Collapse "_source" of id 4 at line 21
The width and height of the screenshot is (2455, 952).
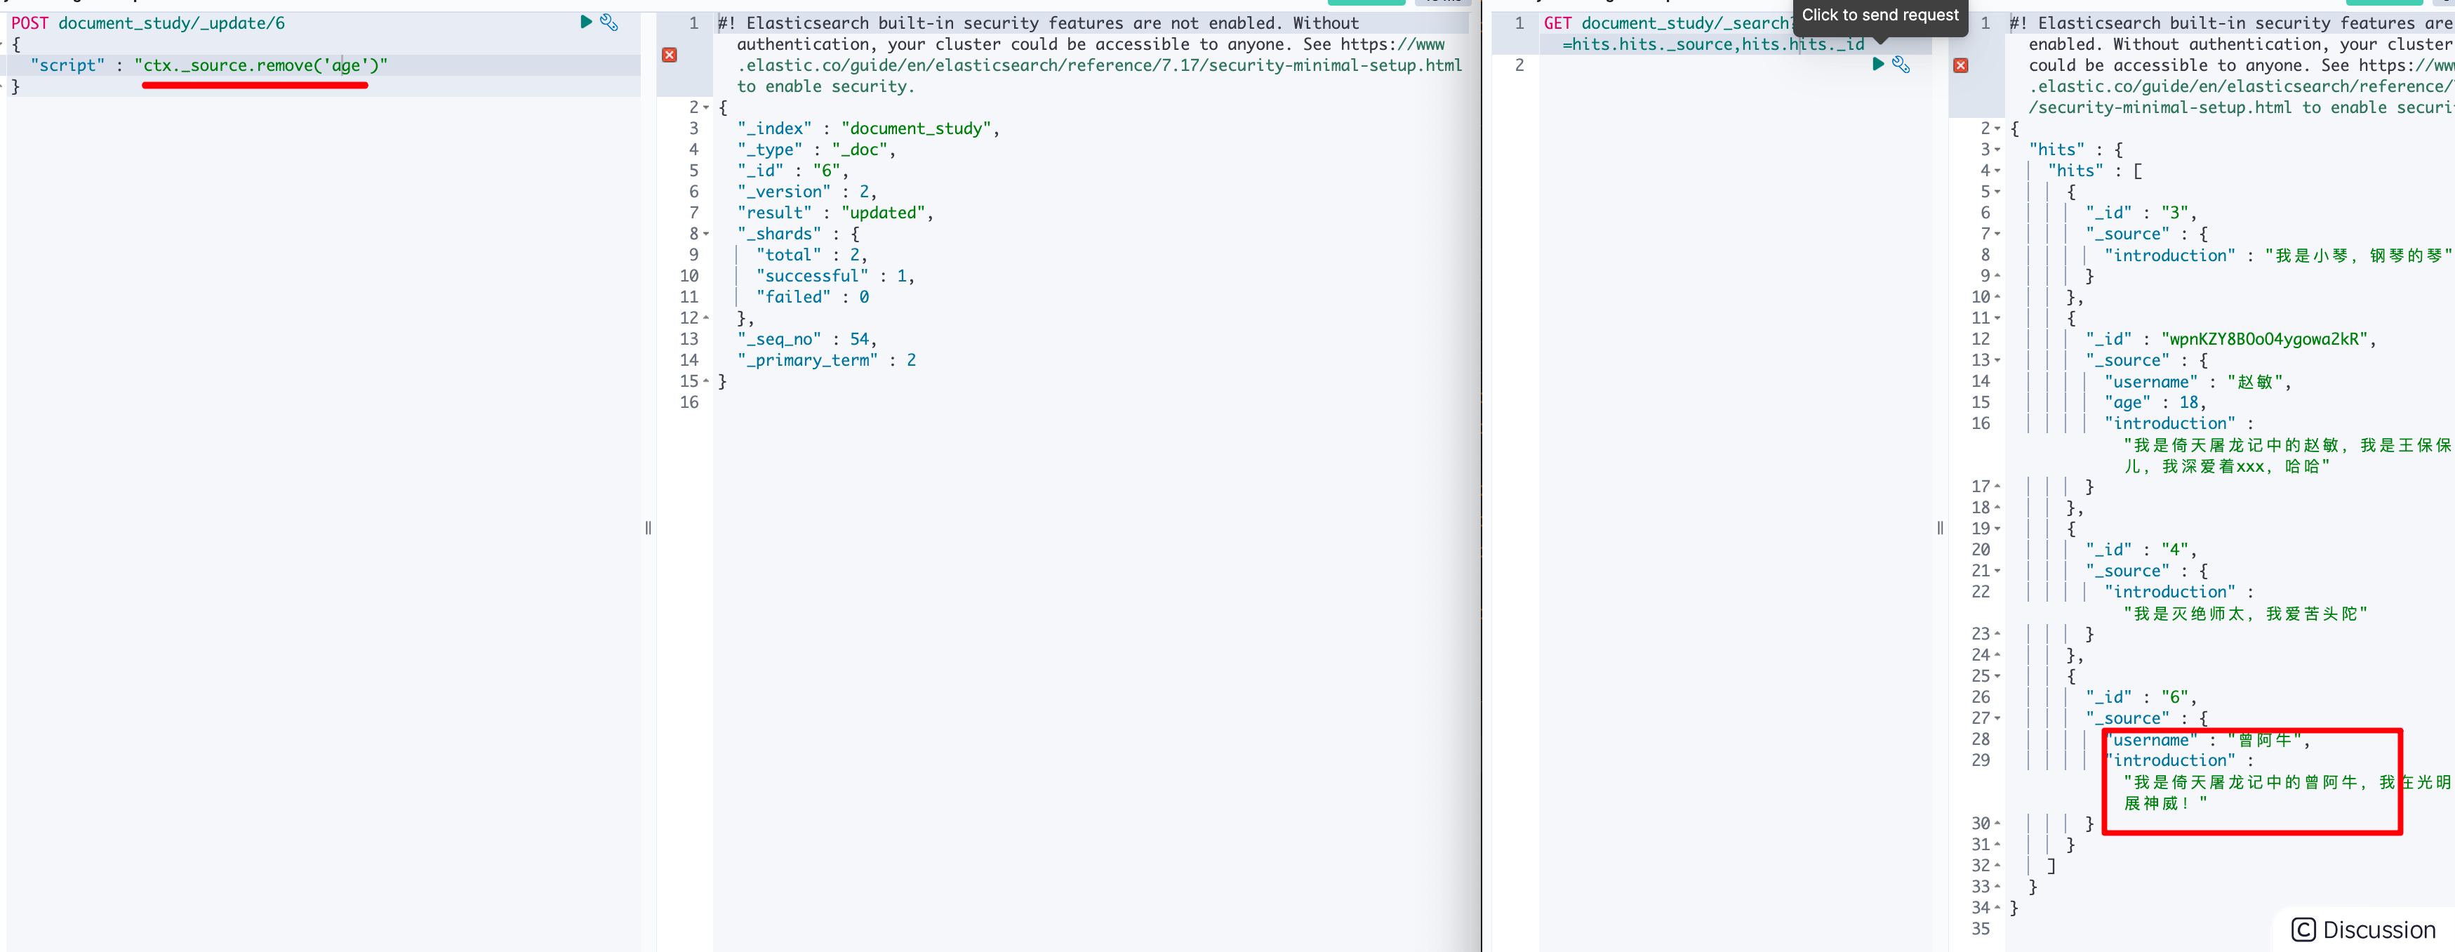(x=1997, y=571)
